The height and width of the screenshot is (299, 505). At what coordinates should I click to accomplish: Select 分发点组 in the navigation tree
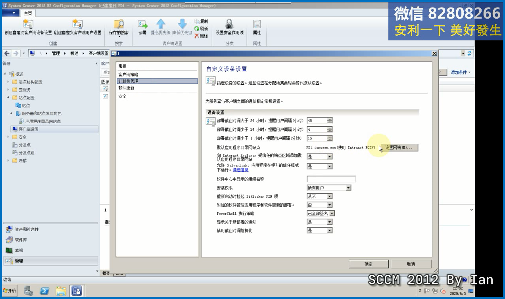pyautogui.click(x=23, y=153)
